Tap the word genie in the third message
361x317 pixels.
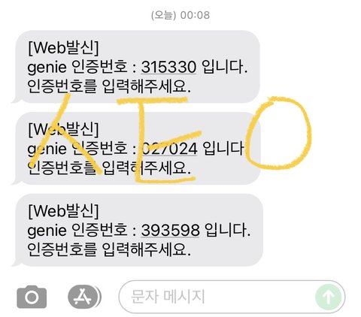(47, 231)
